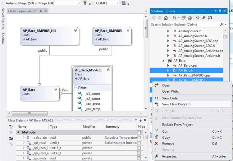The height and width of the screenshot is (161, 233).
Task: Close the ClassDiagram24.cd tab
Action: point(46,11)
